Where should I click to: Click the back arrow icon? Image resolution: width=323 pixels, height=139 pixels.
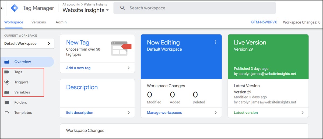coord(2,8)
